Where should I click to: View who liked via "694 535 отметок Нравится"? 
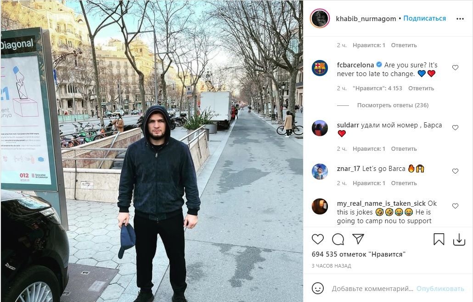click(x=359, y=254)
